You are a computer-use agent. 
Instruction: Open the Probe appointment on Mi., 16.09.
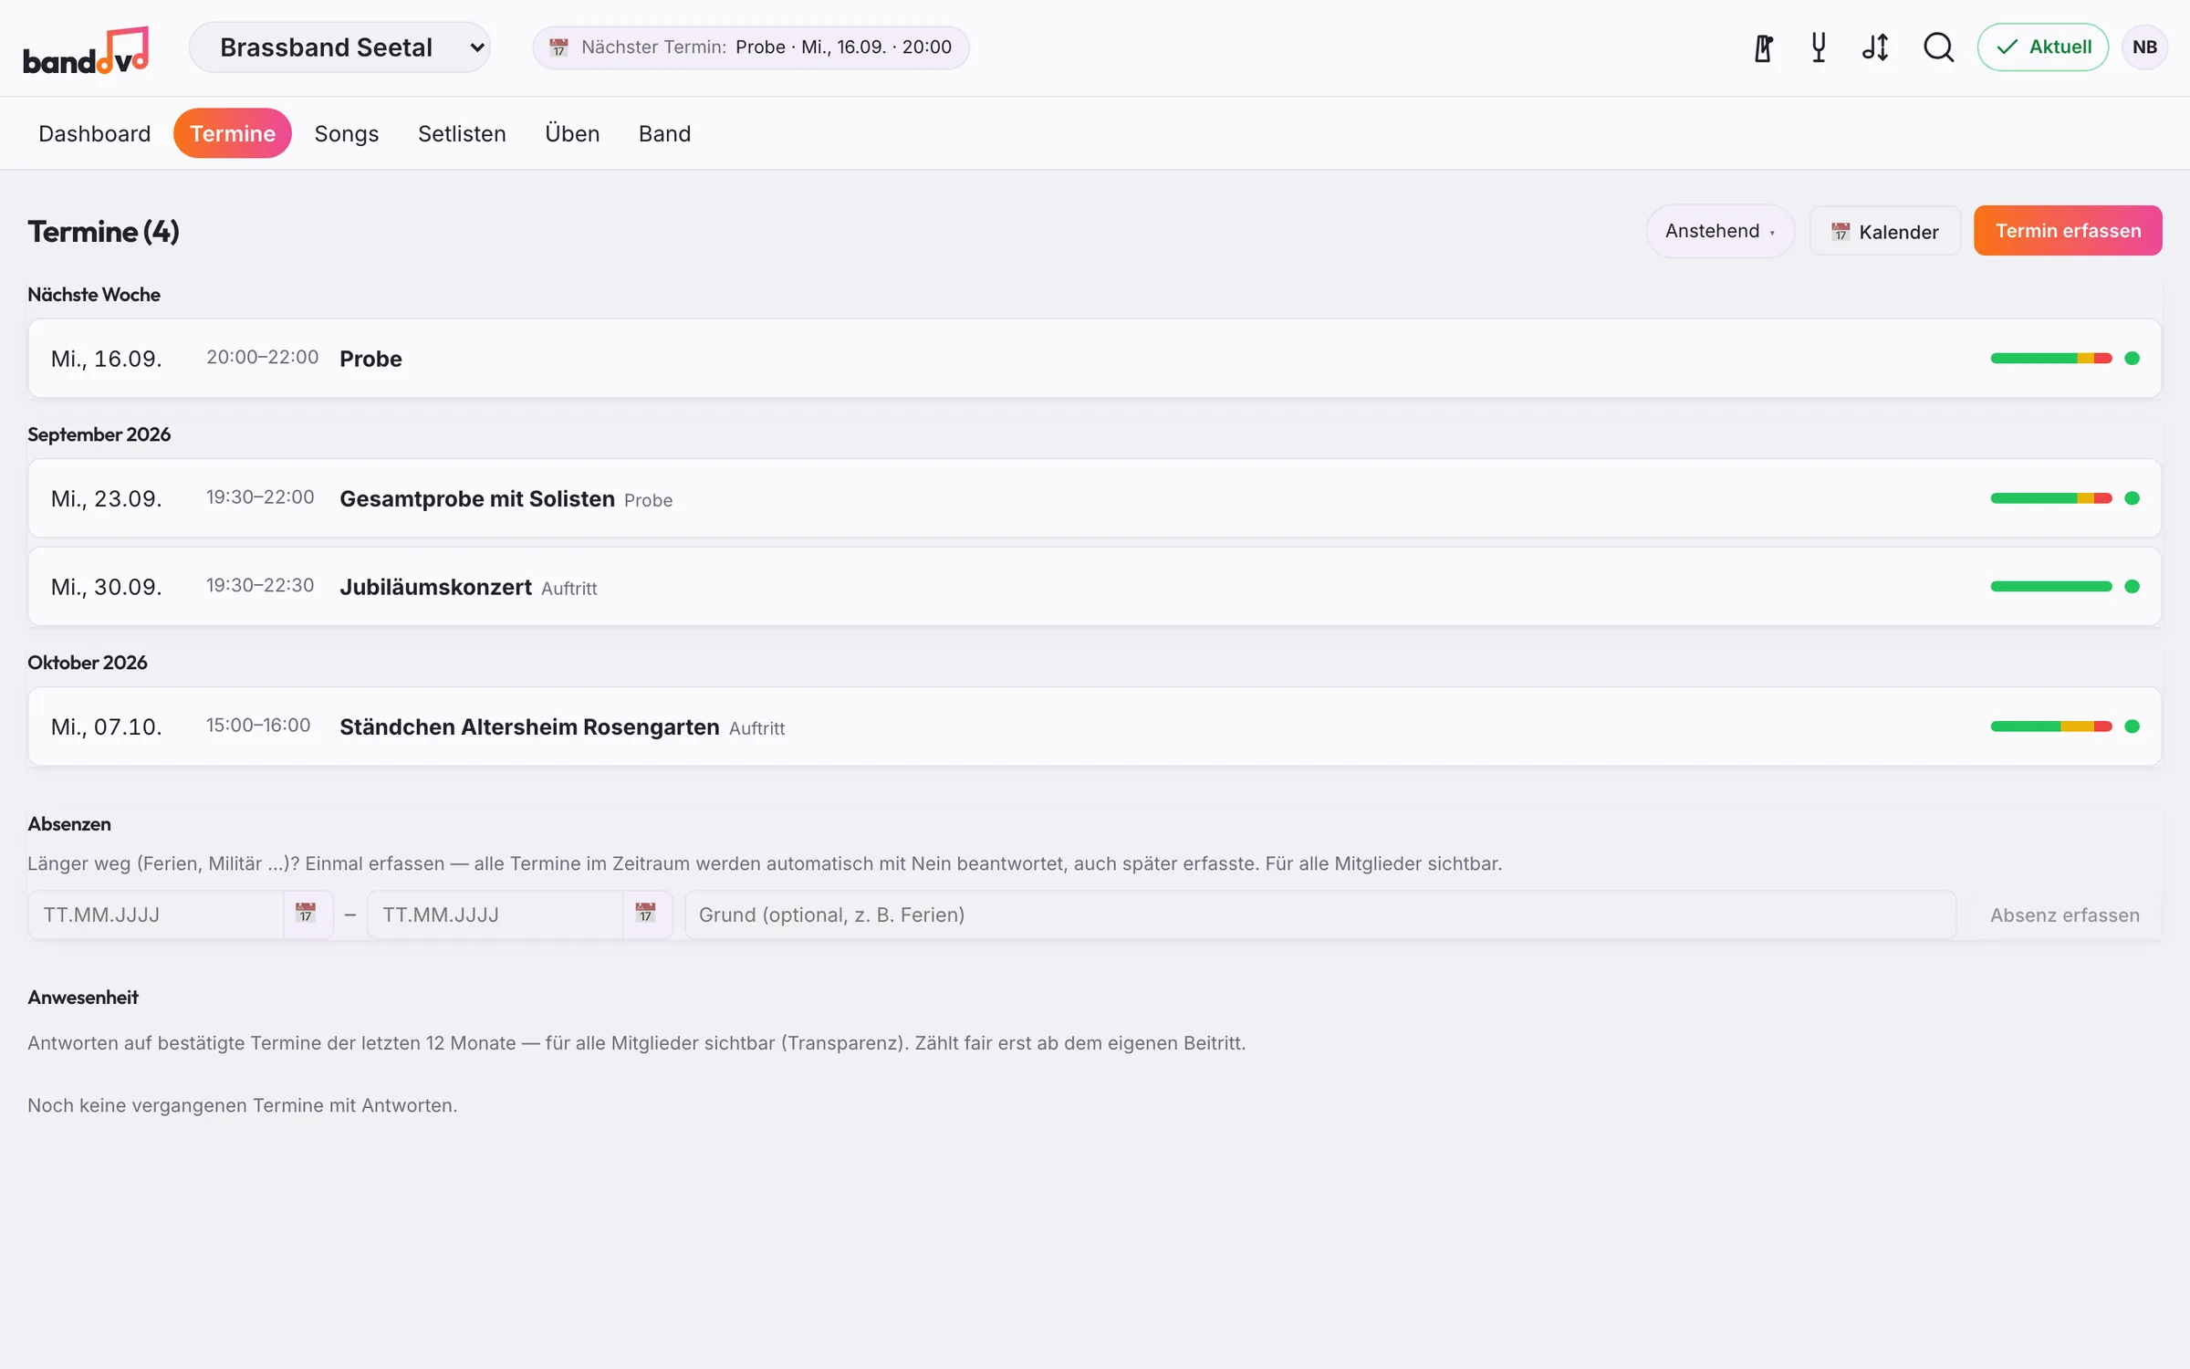[1094, 358]
